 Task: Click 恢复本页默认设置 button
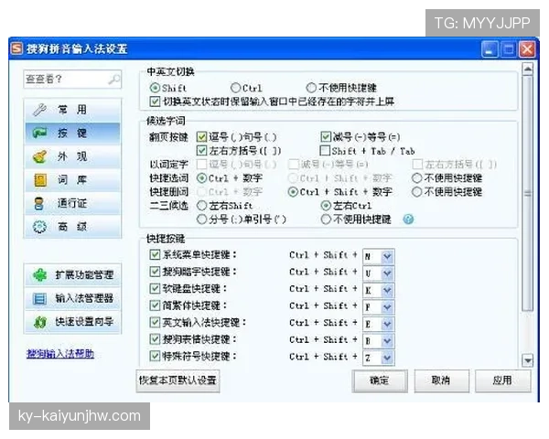(178, 380)
